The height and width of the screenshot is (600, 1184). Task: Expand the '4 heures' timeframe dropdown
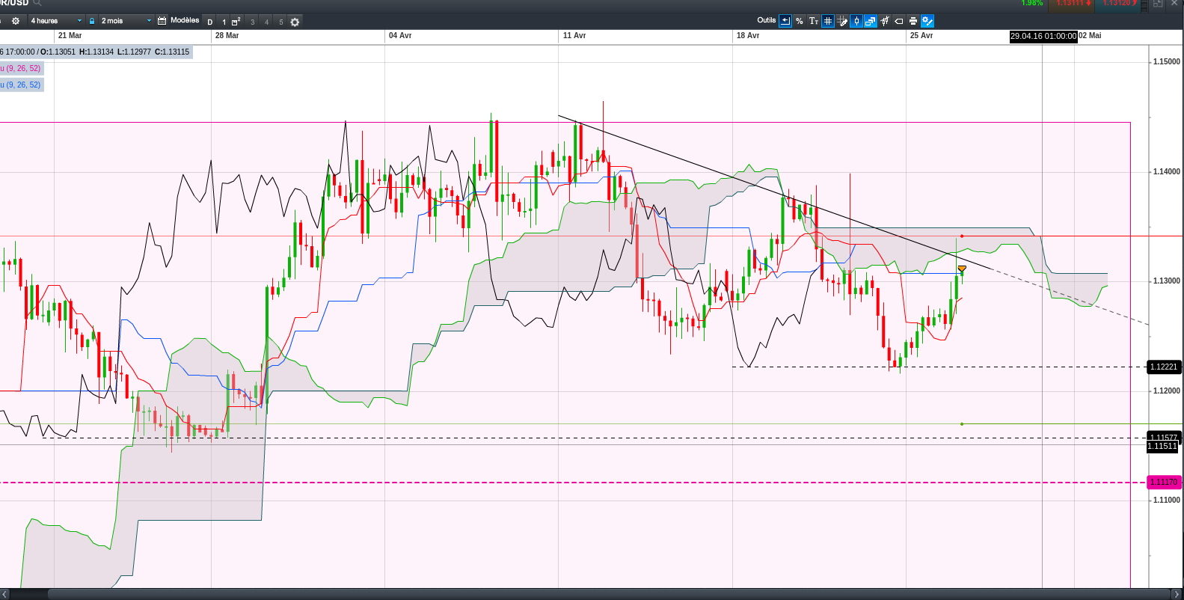coord(56,21)
